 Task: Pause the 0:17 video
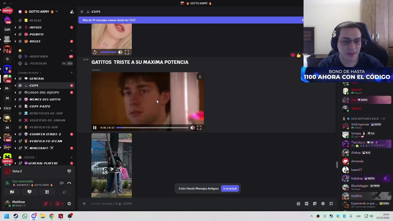click(95, 128)
